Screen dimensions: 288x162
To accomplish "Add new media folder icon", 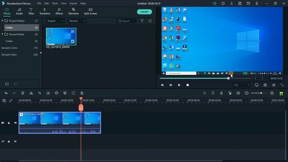I will (x=7, y=84).
